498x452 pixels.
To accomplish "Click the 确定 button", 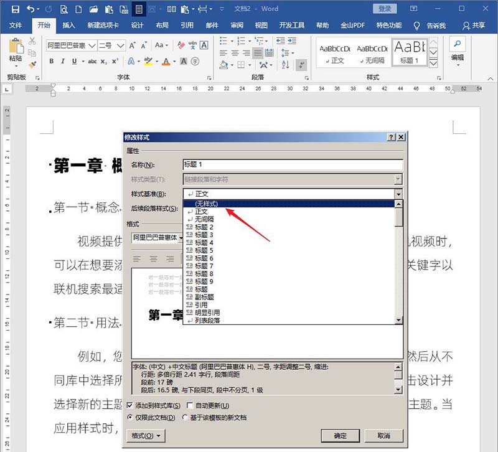I will (x=340, y=436).
